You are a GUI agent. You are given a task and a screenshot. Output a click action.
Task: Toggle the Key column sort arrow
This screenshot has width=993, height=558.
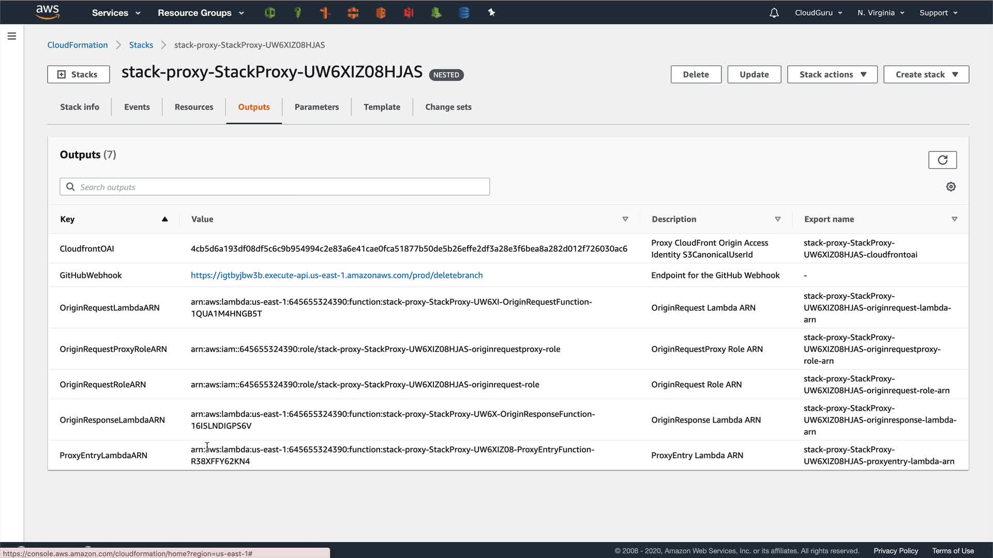pos(164,219)
